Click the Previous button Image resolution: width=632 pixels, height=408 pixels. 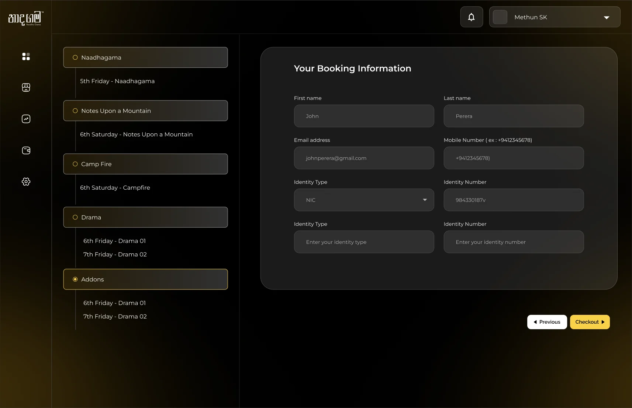coord(547,322)
